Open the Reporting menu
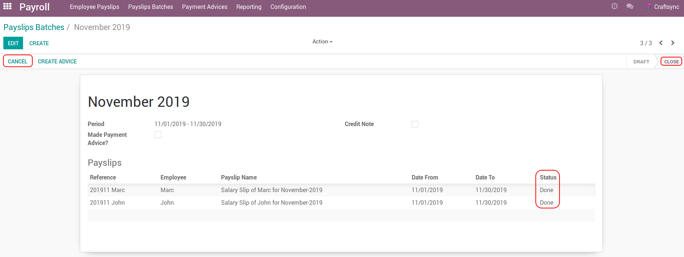 tap(249, 7)
